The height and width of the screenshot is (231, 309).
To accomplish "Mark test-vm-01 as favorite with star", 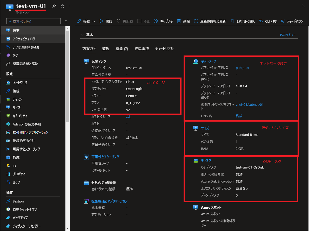I will [63, 6].
